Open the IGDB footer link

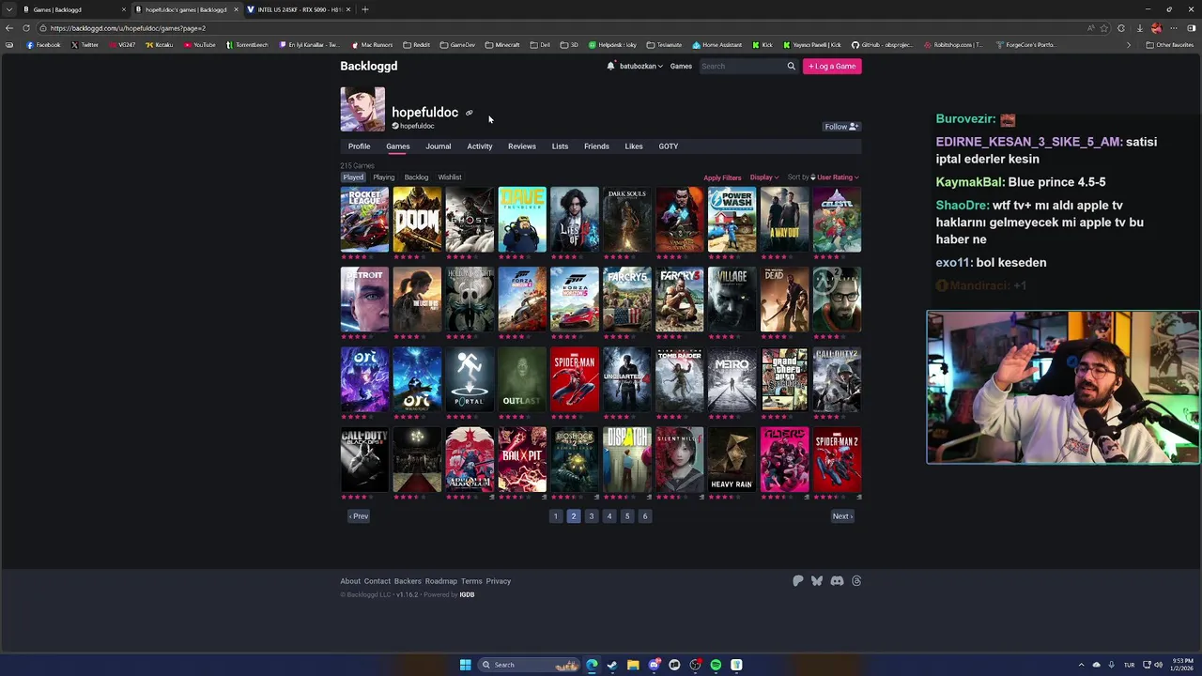pyautogui.click(x=467, y=594)
